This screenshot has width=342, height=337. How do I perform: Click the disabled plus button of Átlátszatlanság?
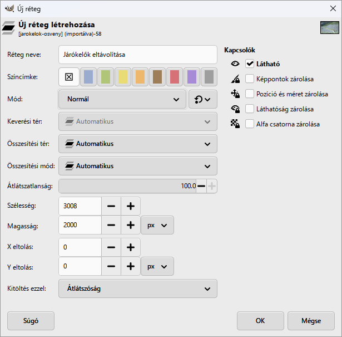[212, 186]
